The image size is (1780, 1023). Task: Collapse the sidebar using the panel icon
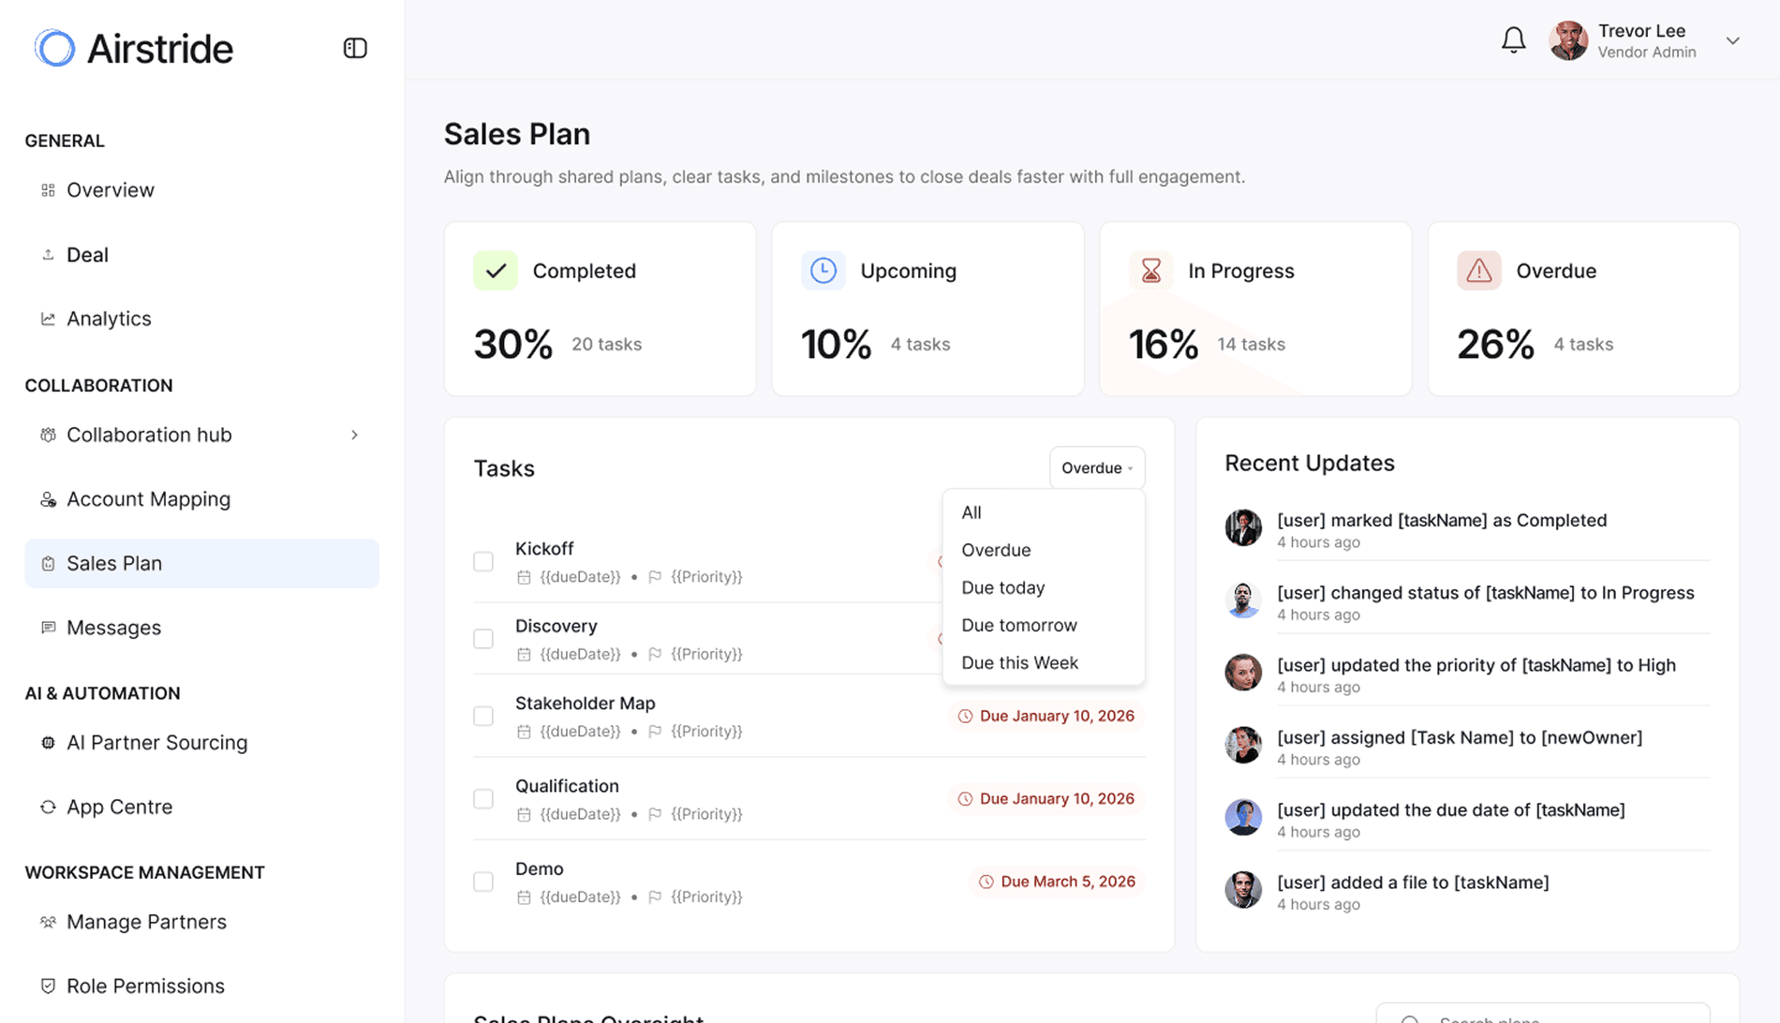coord(355,48)
